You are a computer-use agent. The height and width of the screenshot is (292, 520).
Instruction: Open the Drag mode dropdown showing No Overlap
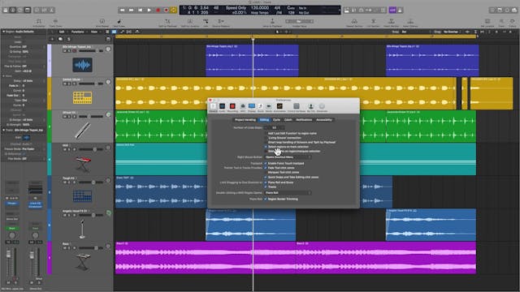pos(452,32)
